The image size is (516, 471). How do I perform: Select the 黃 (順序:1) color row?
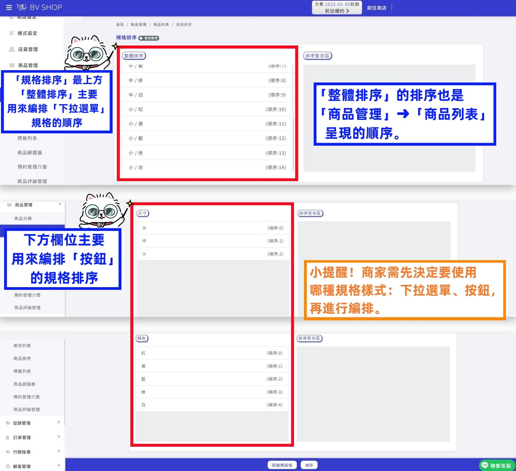click(x=212, y=366)
